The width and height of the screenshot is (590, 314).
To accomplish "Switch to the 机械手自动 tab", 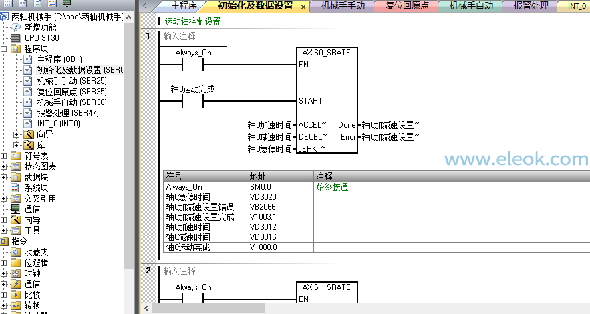I will tap(470, 6).
